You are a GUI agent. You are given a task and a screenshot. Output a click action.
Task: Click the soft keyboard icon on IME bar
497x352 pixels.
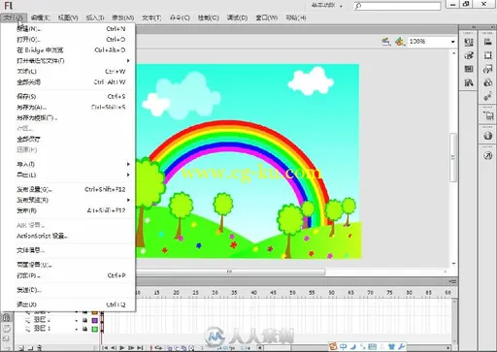coord(373,346)
